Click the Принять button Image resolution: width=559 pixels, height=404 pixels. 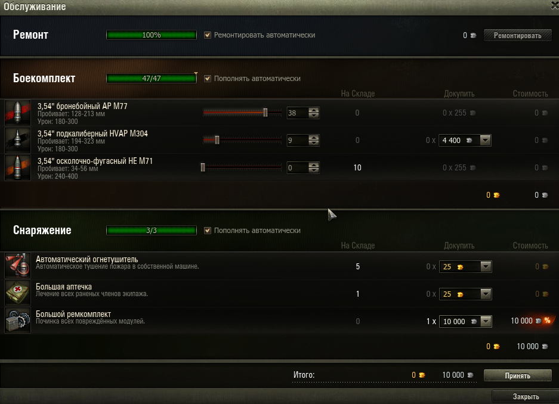point(517,375)
